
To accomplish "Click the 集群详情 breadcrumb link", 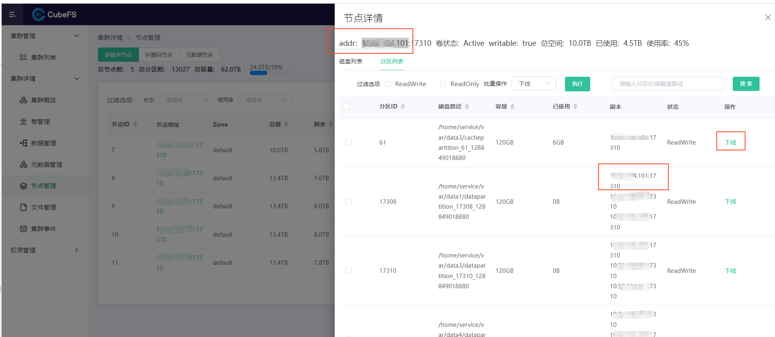I will [x=110, y=37].
